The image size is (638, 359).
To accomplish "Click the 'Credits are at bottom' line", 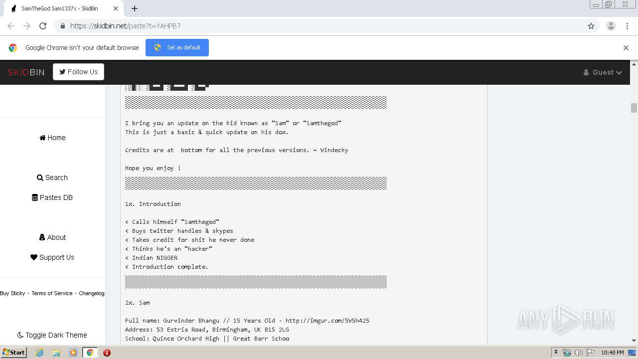I will 237,150.
